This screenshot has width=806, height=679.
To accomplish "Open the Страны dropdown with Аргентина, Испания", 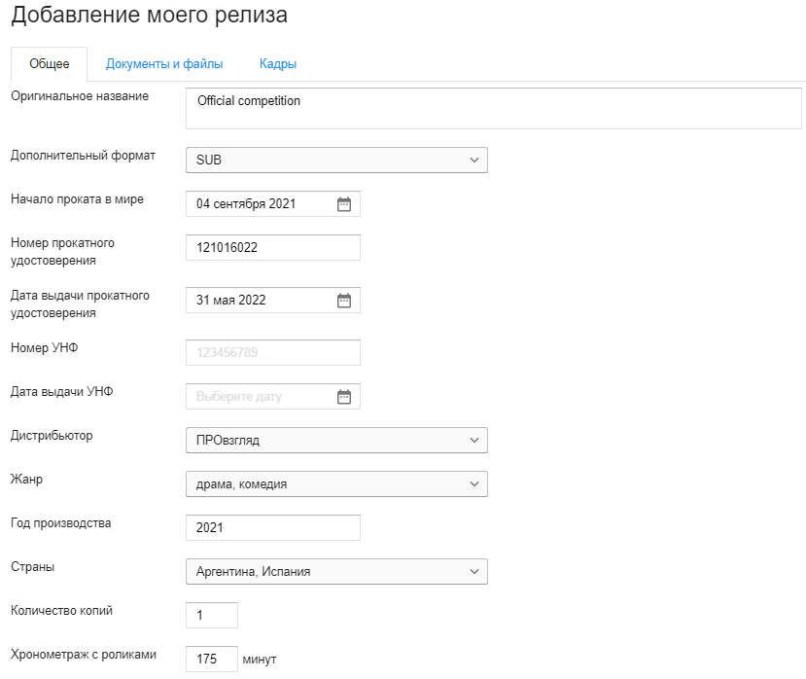I will (x=336, y=571).
